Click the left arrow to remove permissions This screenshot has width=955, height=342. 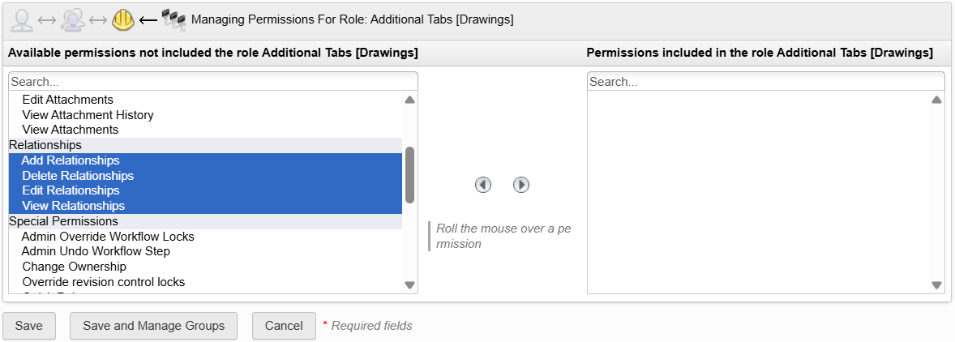(x=483, y=185)
